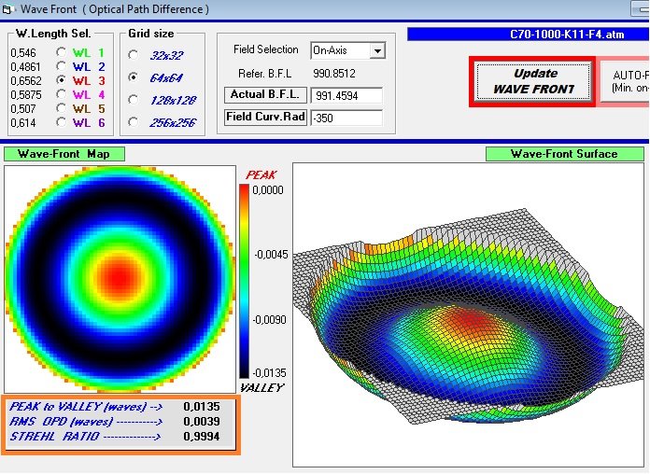Screen dimensions: 650x474
Task: Click the Update WAVE FRONT button
Action: tap(533, 81)
